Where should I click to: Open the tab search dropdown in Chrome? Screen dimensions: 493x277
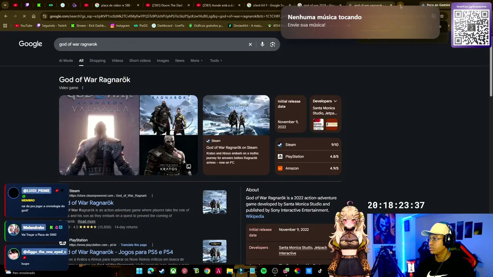click(5, 5)
